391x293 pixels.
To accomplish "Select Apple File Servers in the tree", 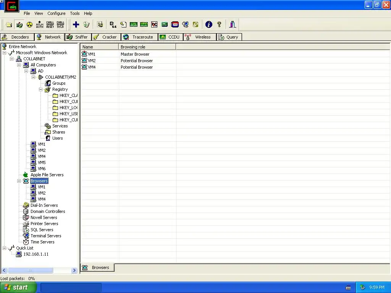I will click(x=47, y=175).
